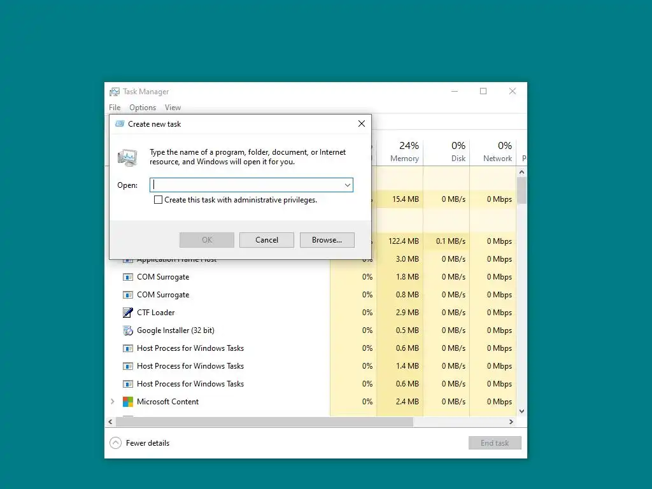Click the disabled OK button
The image size is (652, 489).
tap(207, 240)
